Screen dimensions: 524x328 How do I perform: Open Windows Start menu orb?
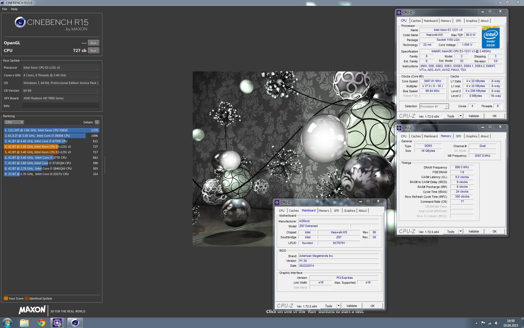pos(7,323)
